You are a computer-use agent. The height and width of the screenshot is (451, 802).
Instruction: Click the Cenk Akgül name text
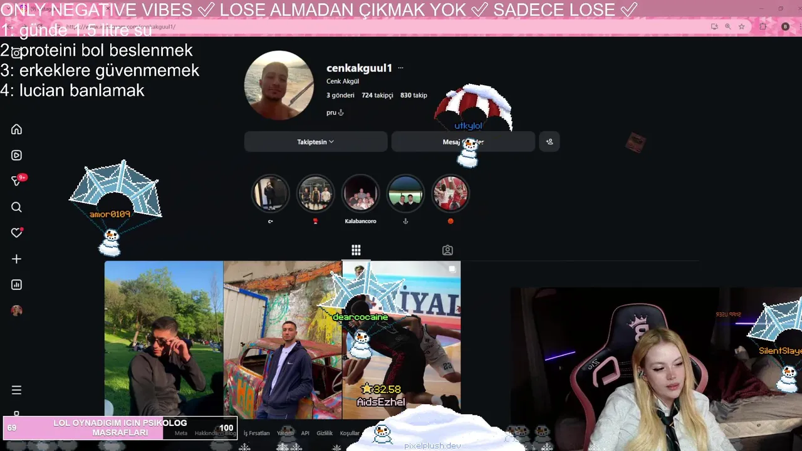[343, 81]
